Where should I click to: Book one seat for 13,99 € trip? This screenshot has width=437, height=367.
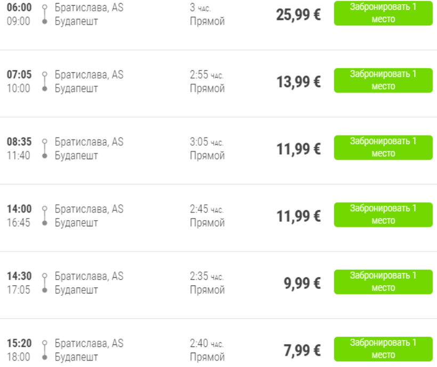pyautogui.click(x=383, y=80)
